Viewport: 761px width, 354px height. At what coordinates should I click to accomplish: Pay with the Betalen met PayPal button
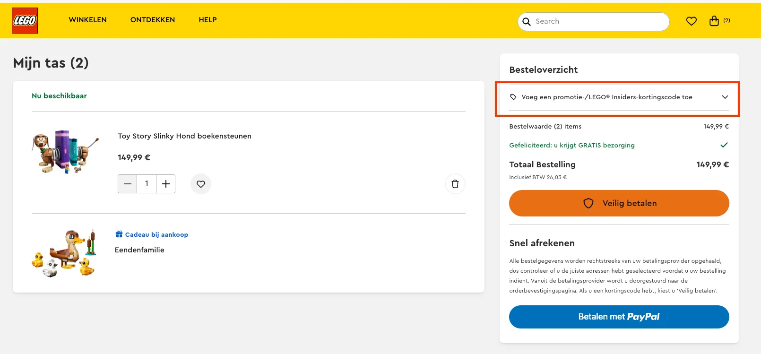(619, 317)
